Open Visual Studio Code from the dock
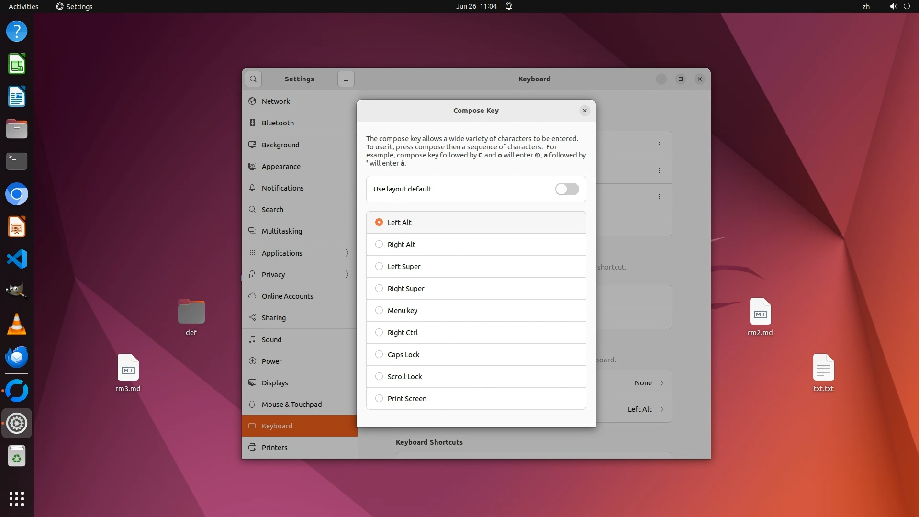919x517 pixels. tap(17, 259)
